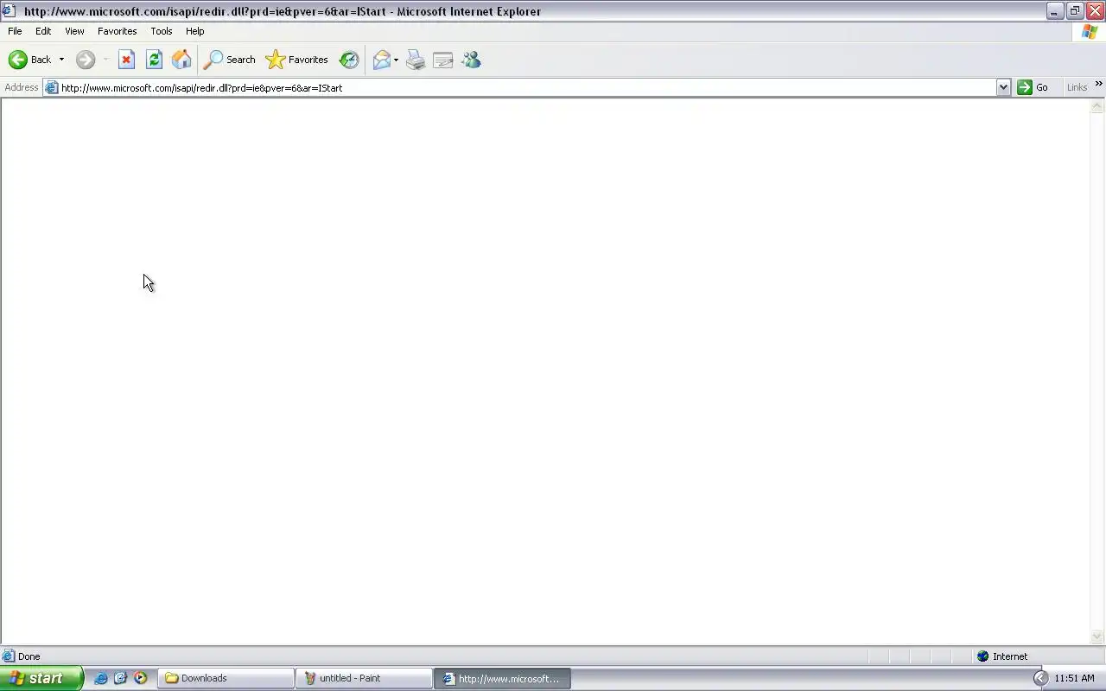
Task: Open the Edit menu
Action: point(43,31)
